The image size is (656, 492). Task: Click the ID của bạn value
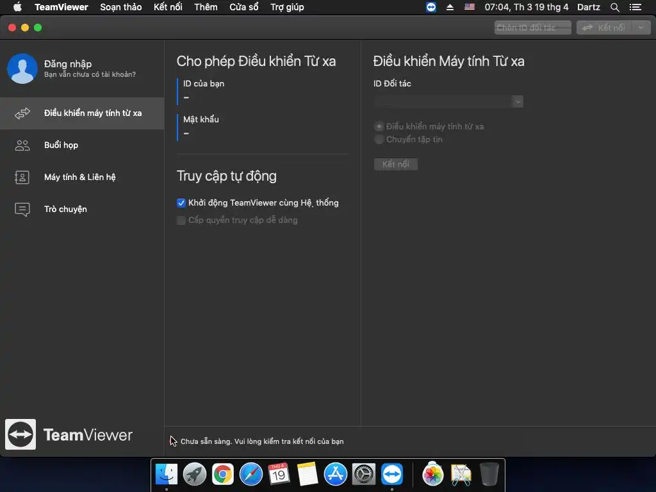click(186, 97)
